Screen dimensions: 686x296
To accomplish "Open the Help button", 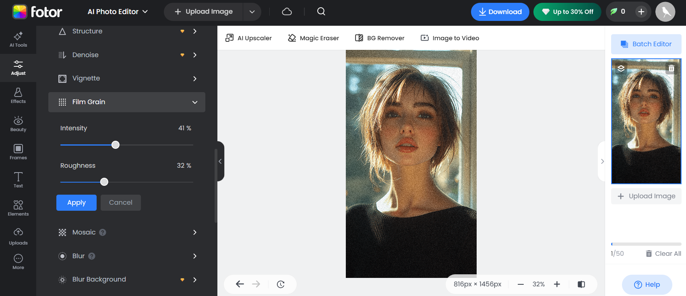I will click(647, 285).
